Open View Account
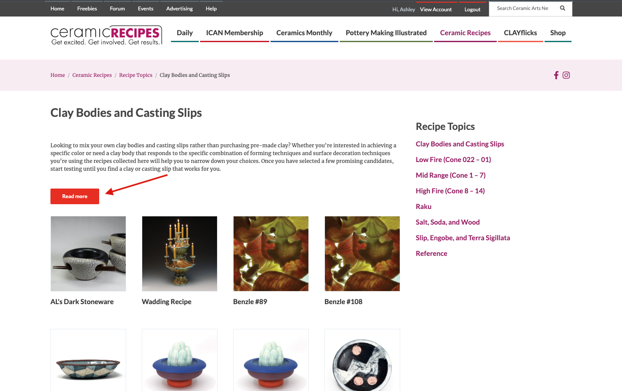622x391 pixels. [436, 10]
